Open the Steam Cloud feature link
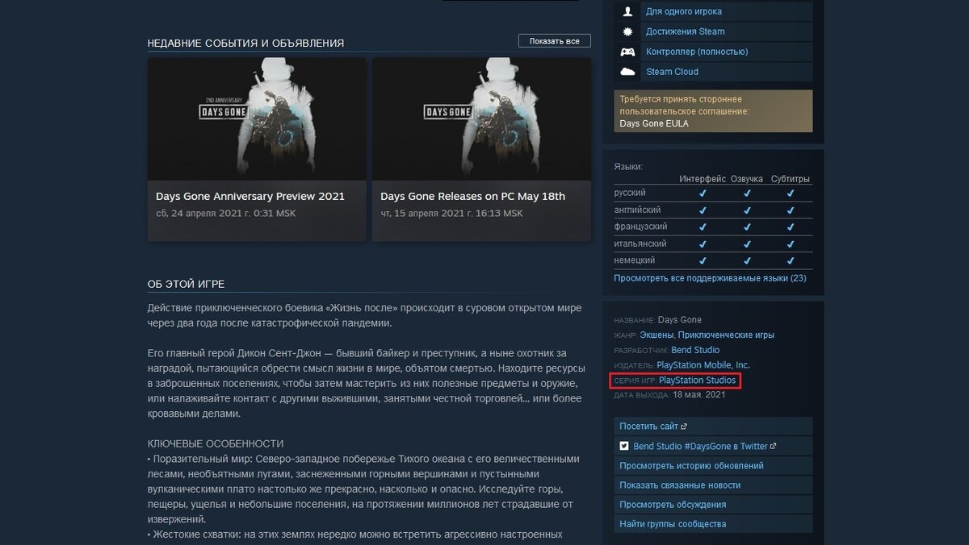Image resolution: width=969 pixels, height=545 pixels. click(672, 72)
